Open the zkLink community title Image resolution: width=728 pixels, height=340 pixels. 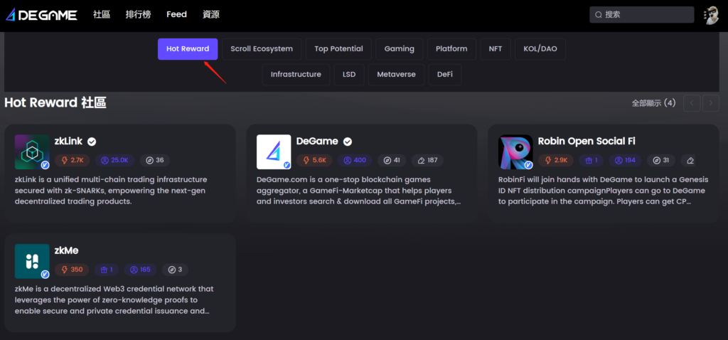tap(68, 142)
